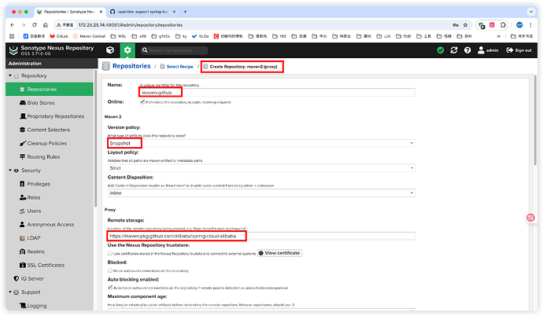Click the green system status check icon
543x316 pixels.
441,50
